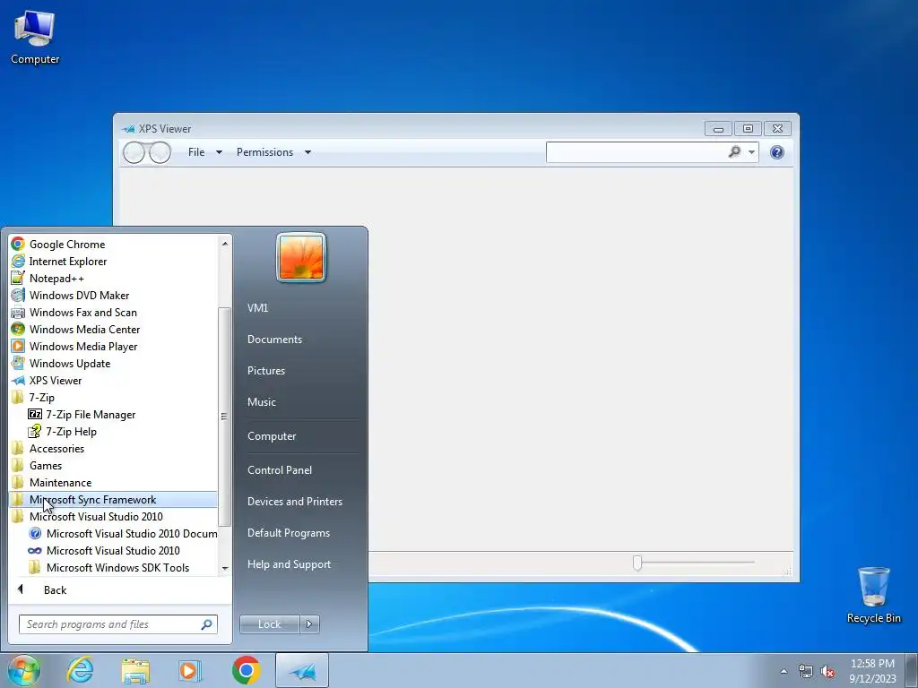
Task: Click the muted volume tray icon
Action: (x=827, y=671)
